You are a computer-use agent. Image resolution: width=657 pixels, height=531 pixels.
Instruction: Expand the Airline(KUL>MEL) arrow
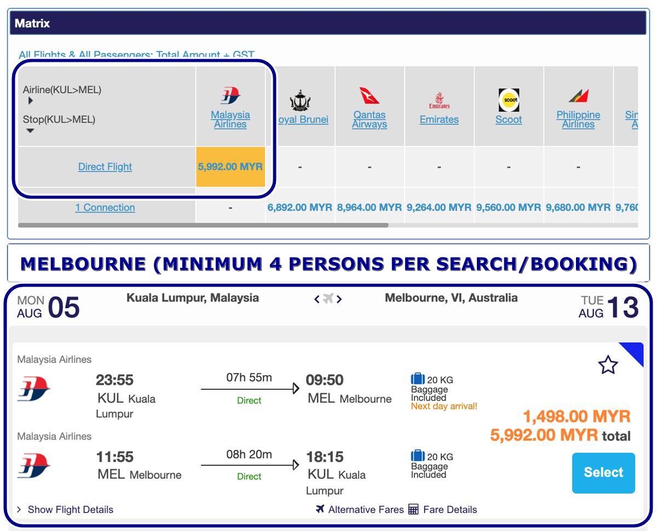coord(31,101)
